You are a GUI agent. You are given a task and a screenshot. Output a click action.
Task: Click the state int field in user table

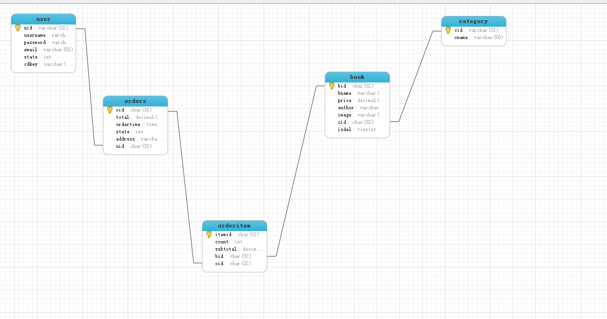point(38,57)
